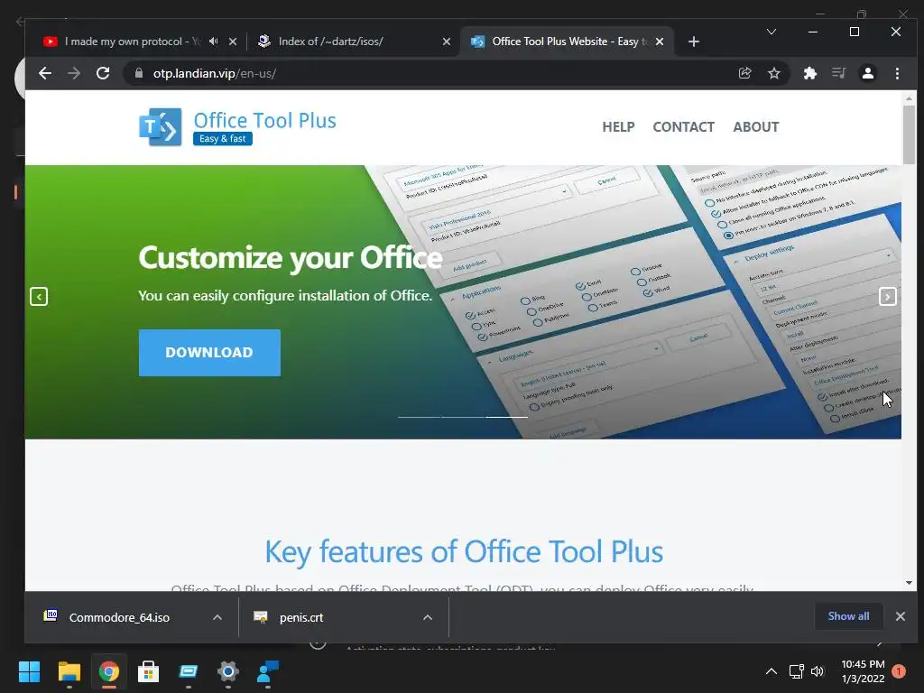Click the page vertical scrollbar thumb
The image size is (924, 693).
909,134
